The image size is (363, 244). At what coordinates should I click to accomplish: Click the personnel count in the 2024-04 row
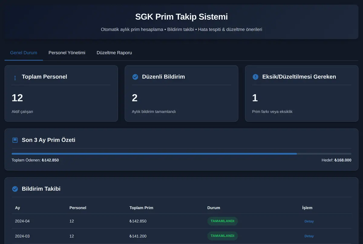(x=72, y=221)
